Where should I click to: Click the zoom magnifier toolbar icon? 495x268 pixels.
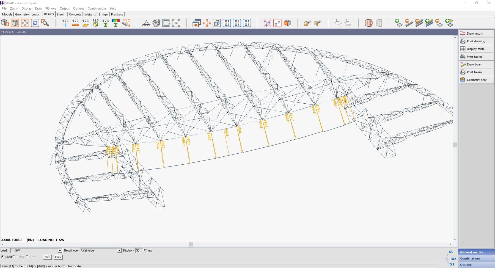point(45,23)
